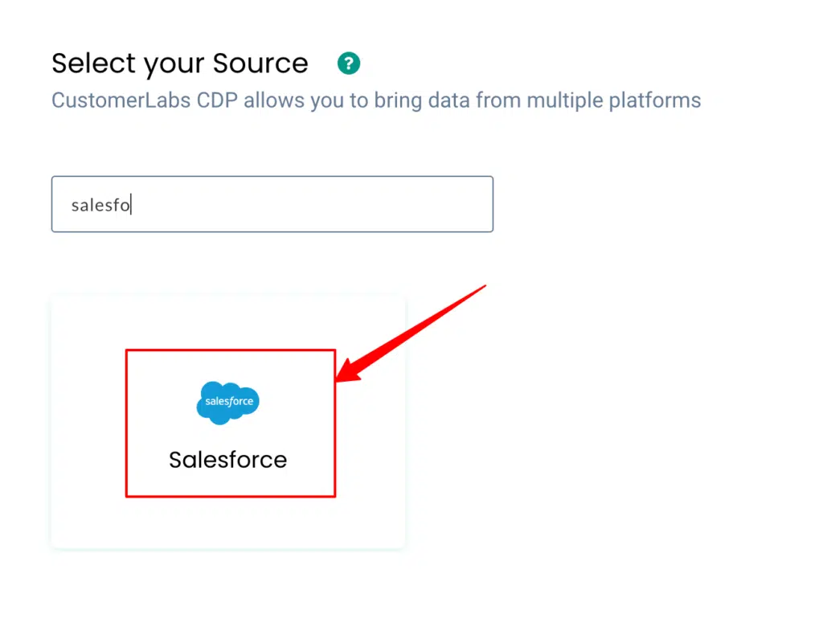Choose Salesforce as your data source
The width and height of the screenshot is (823, 618).
coord(230,424)
